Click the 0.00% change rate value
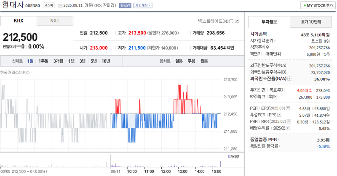The image size is (337, 176). click(36, 47)
